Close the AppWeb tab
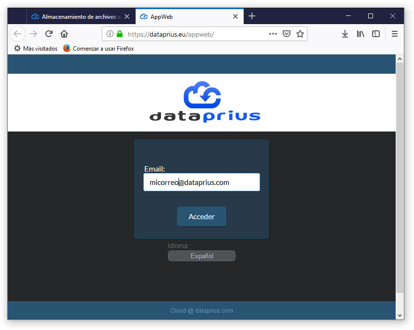414x330 pixels. point(235,16)
